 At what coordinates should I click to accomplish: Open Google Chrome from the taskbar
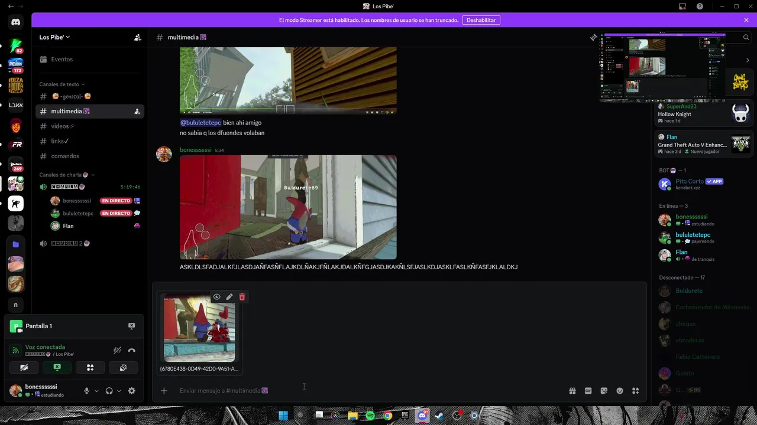pyautogui.click(x=387, y=416)
